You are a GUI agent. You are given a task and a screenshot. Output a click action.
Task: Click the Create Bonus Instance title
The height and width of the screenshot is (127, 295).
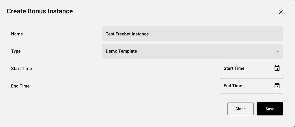click(40, 11)
